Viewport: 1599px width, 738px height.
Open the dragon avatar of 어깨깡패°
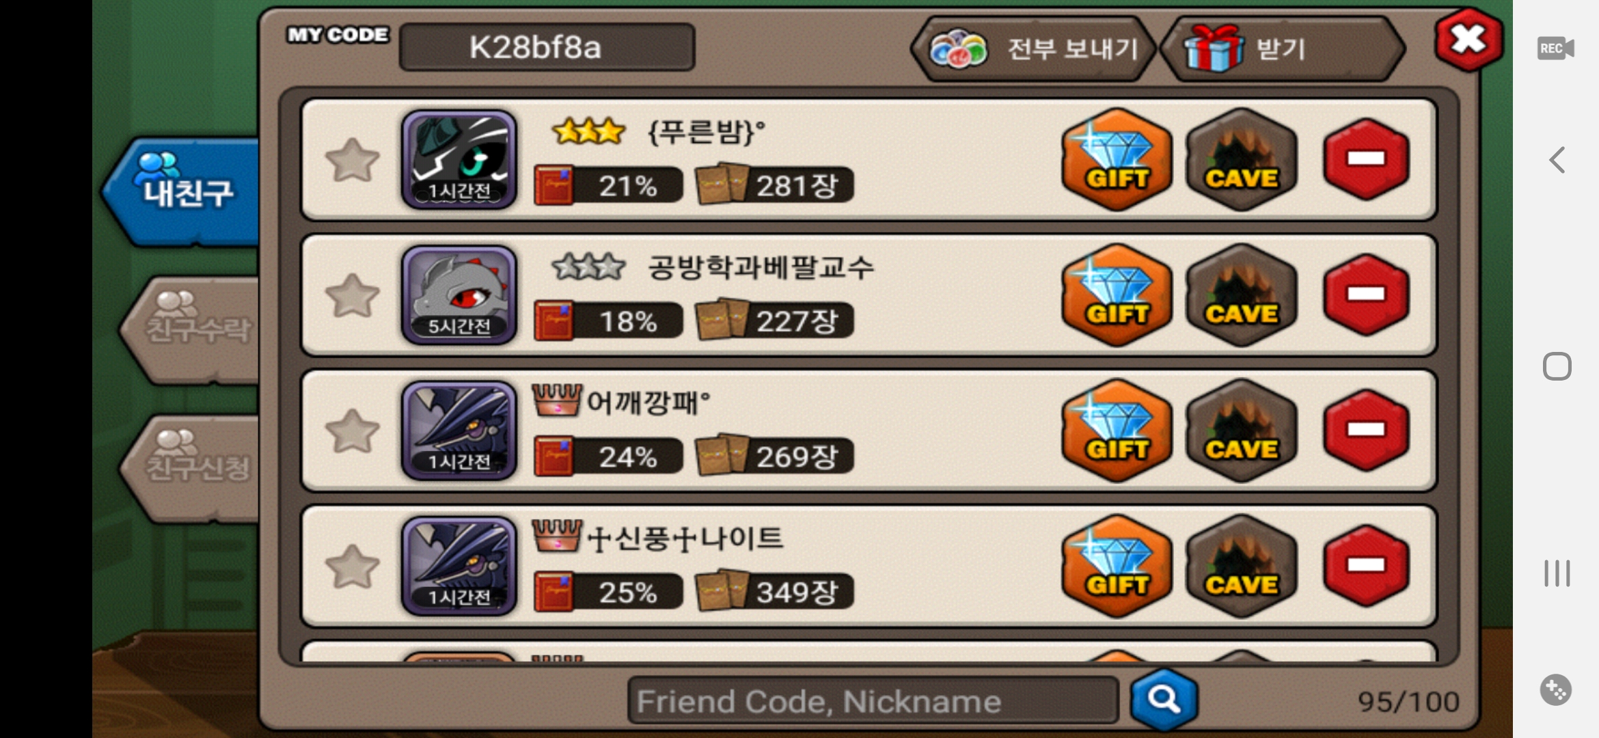coord(459,430)
